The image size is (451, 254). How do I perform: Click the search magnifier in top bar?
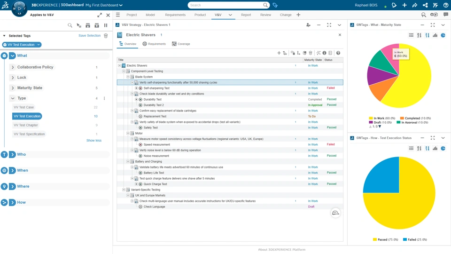[265, 5]
